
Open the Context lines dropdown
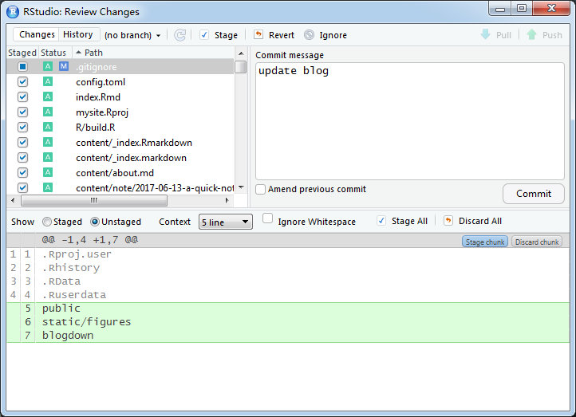(225, 222)
